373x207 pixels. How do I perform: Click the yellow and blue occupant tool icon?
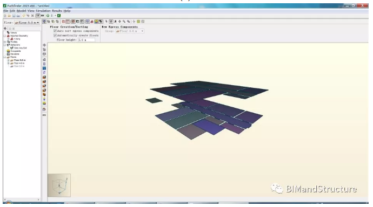coord(44,99)
